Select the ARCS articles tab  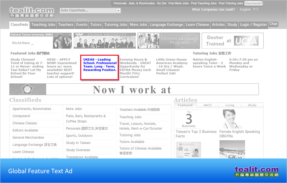207,105
